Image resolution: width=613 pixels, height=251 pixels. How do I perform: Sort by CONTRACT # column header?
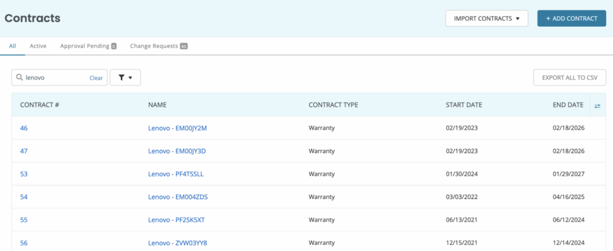pyautogui.click(x=40, y=105)
